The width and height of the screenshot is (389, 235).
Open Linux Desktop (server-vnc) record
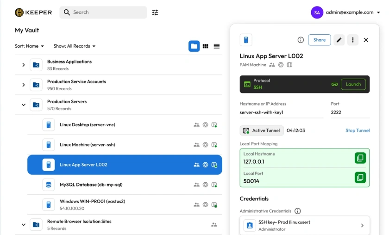[x=125, y=125]
